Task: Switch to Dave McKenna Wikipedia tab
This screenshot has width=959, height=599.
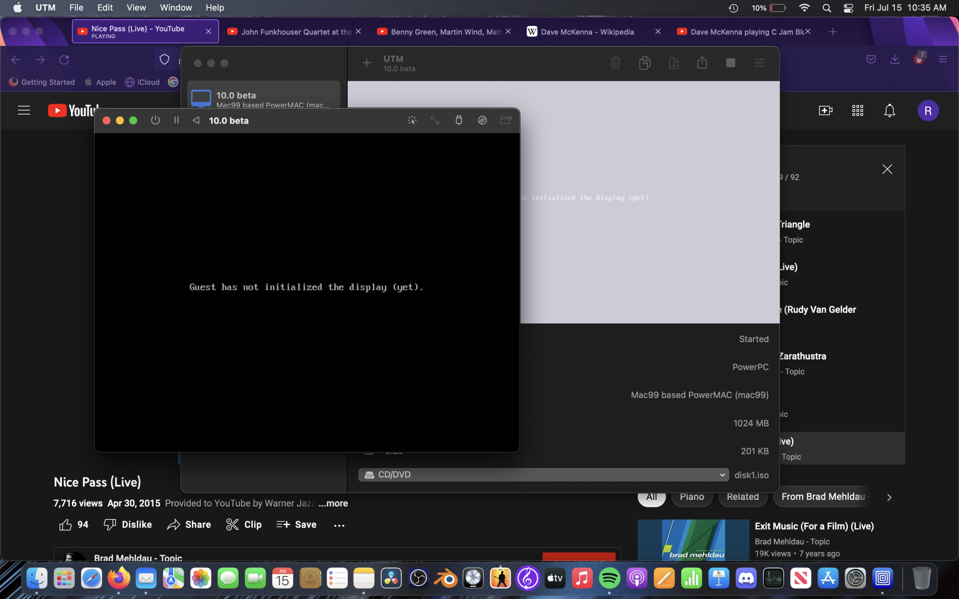Action: click(x=587, y=32)
